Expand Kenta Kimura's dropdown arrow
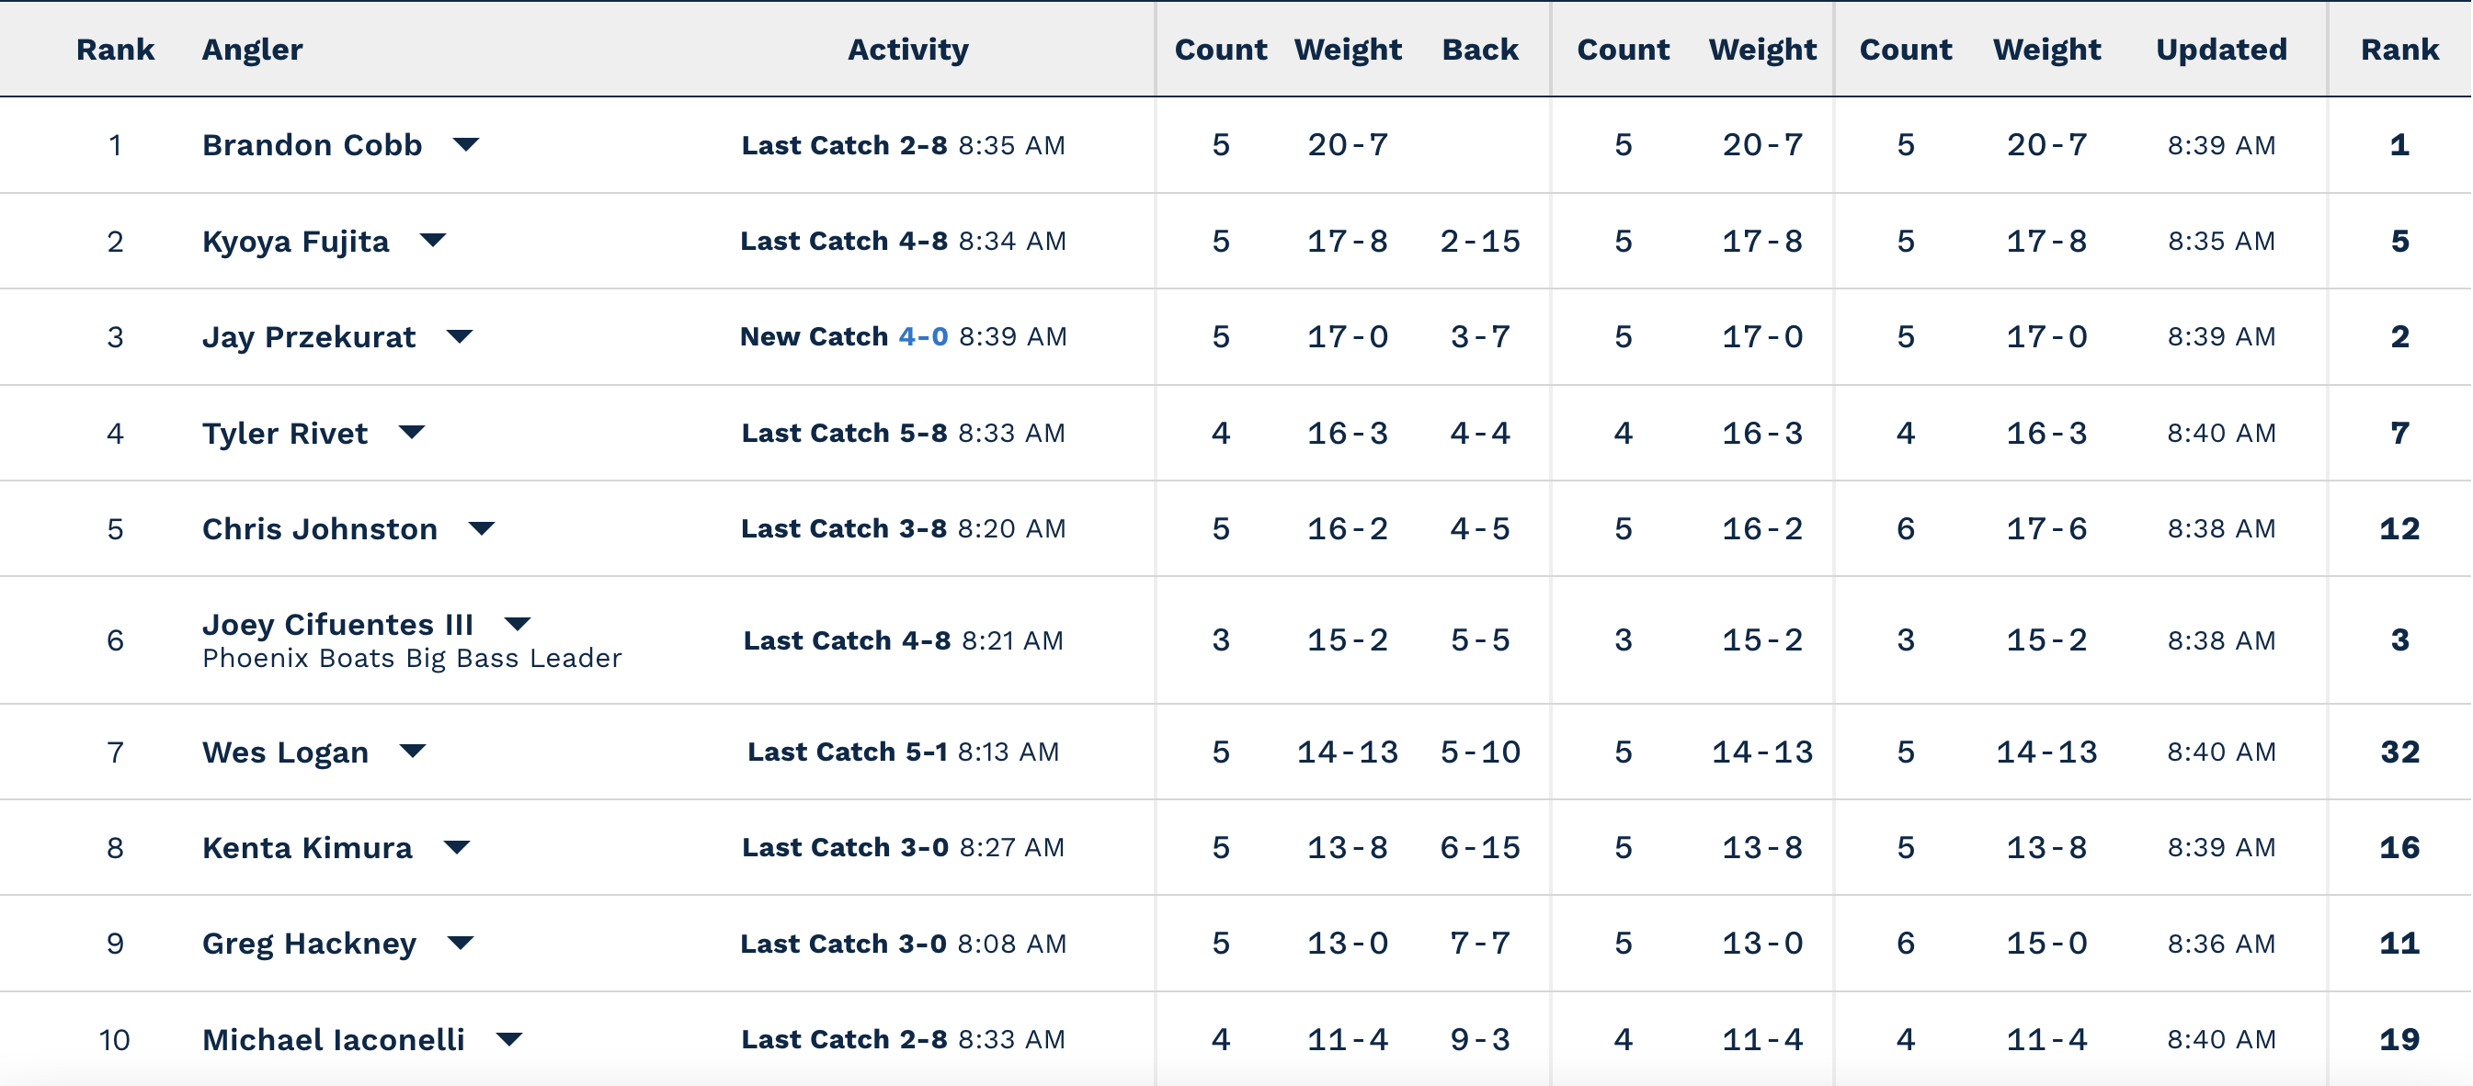Screen dimensions: 2473x1086 pyautogui.click(x=457, y=847)
